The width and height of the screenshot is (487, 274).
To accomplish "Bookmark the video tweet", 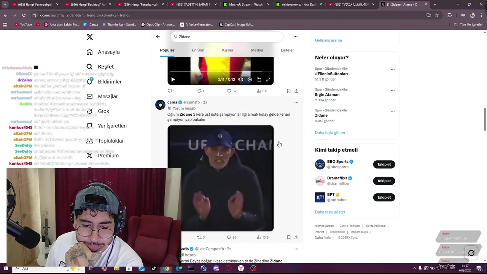I will (x=289, y=91).
